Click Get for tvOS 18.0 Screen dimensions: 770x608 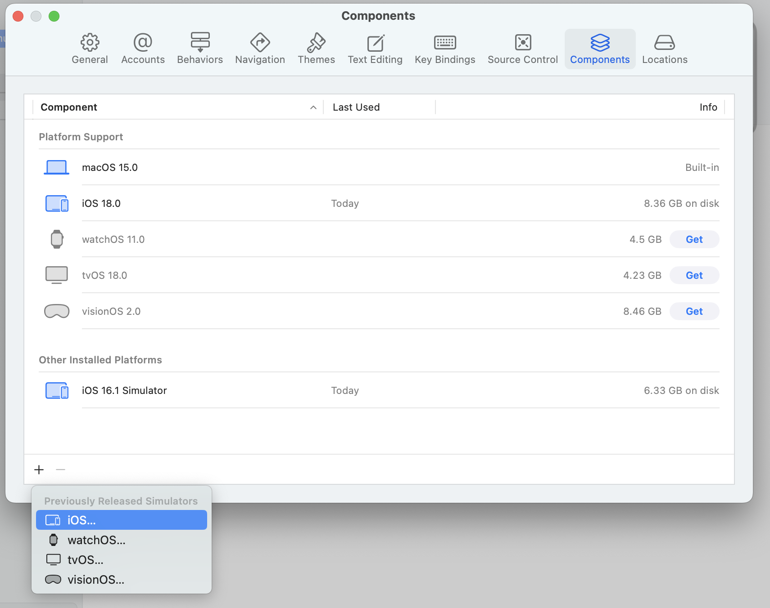pos(694,275)
